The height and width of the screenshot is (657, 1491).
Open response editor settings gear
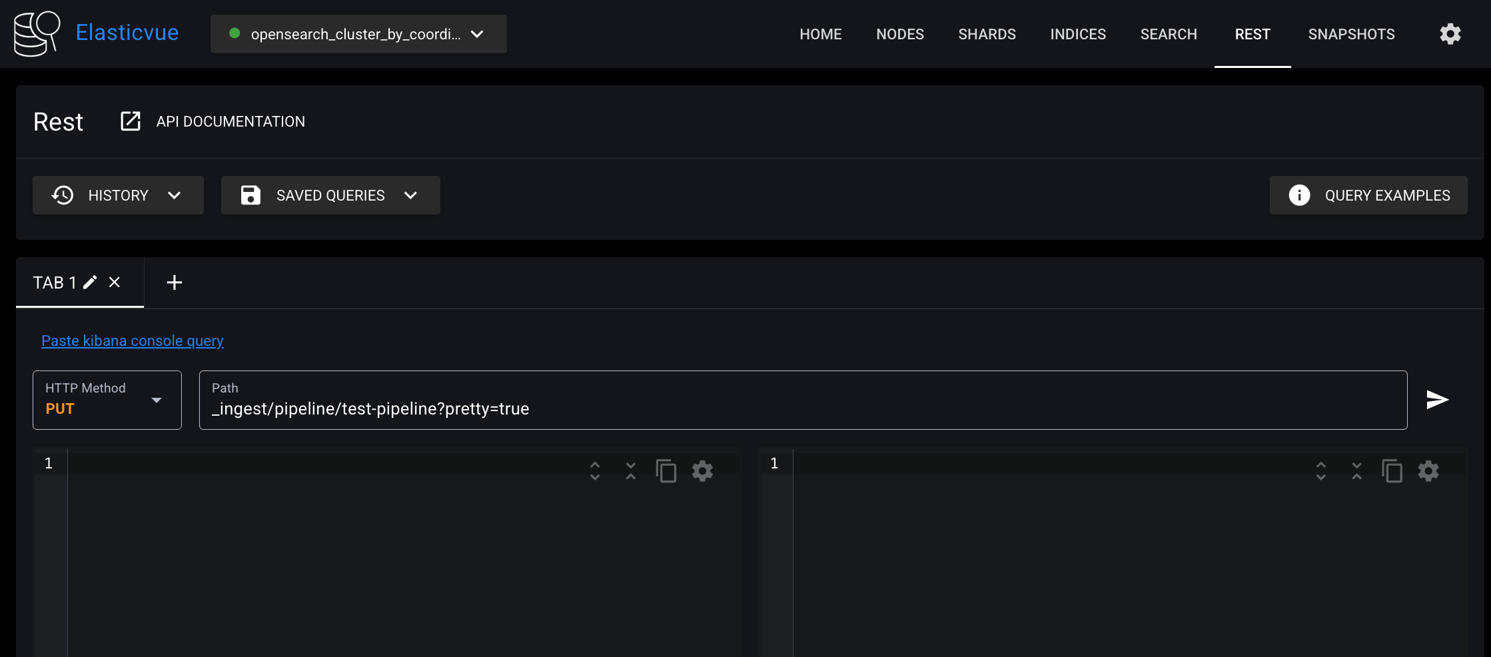[1428, 471]
